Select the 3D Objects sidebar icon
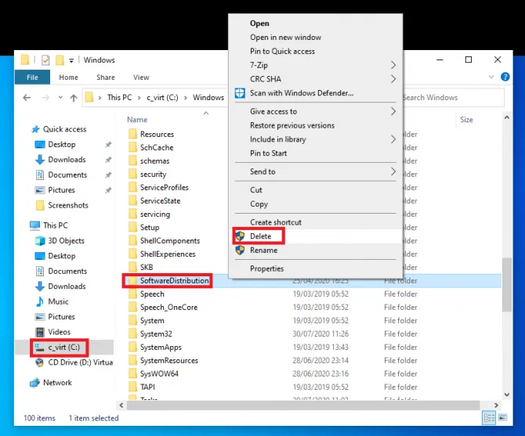Viewport: 525px width, 436px height. pyautogui.click(x=41, y=240)
